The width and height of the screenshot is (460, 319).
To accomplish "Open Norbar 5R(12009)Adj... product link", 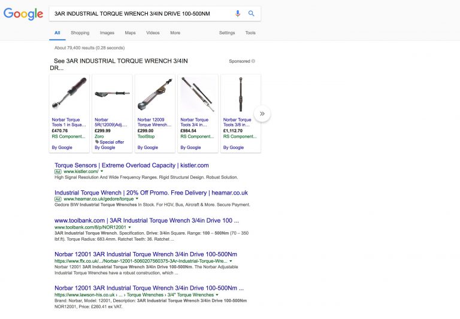I will tap(111, 122).
